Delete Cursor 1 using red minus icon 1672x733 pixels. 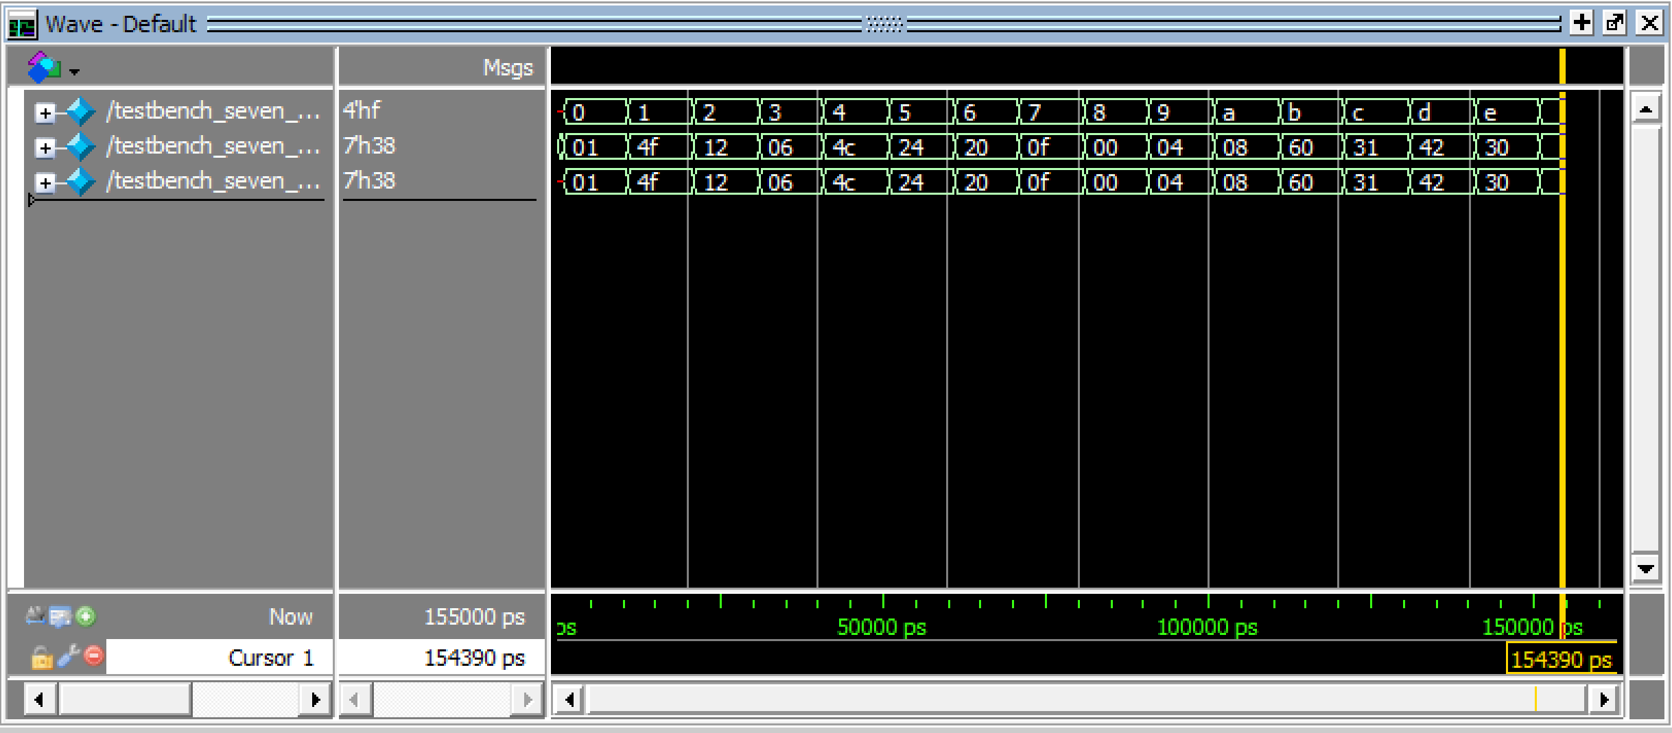(94, 656)
